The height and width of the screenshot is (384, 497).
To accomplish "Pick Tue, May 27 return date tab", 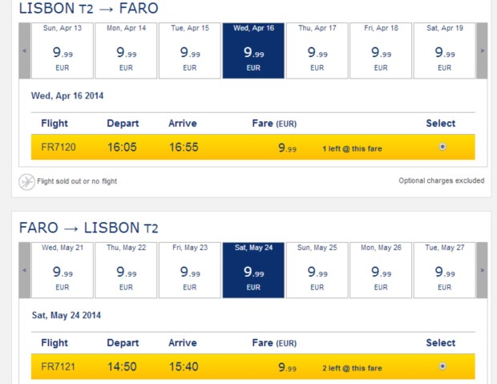I will [x=444, y=270].
